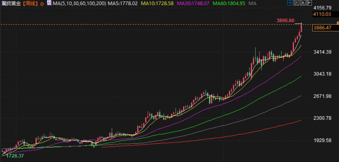339x162 pixels.
Task: Click the 3896.60 high price label
Action: click(285, 20)
